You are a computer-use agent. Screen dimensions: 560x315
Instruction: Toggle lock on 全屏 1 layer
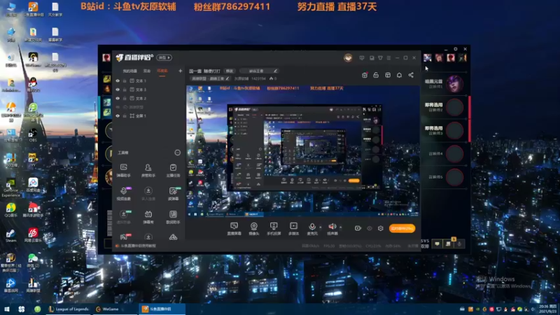125,115
